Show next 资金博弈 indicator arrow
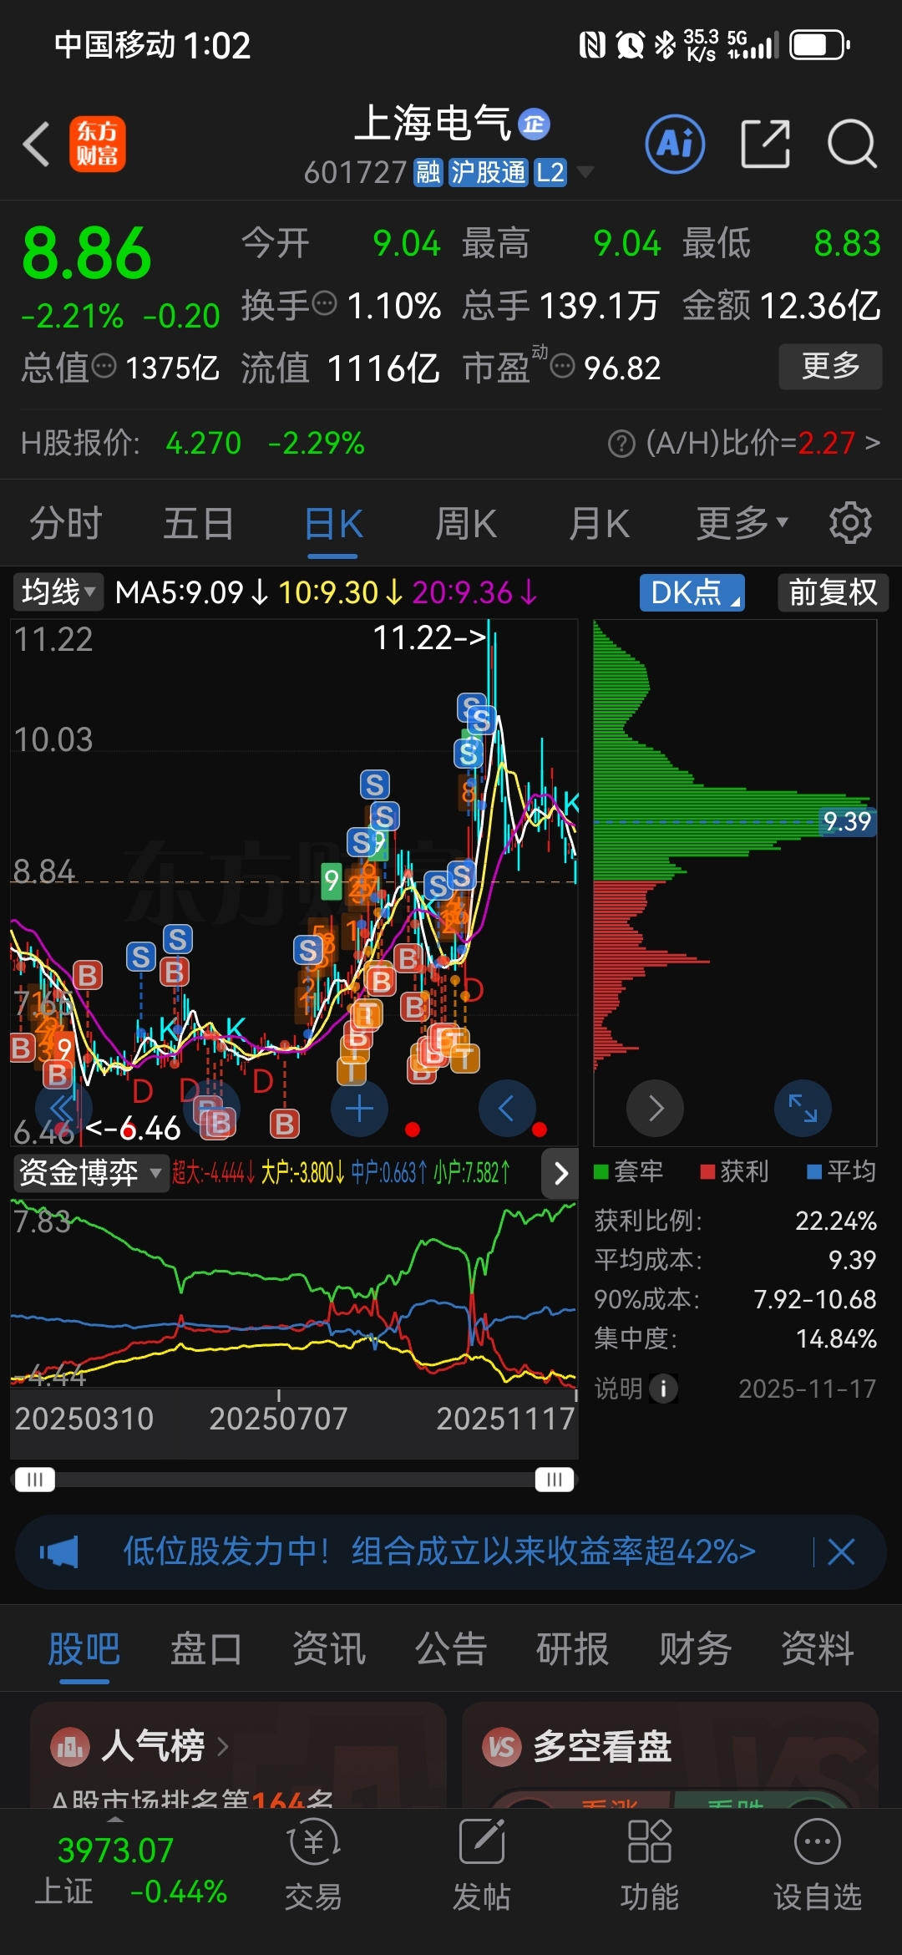The height and width of the screenshot is (1955, 902). click(x=560, y=1173)
